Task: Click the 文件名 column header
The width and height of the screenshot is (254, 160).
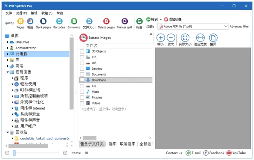Action: pos(91,46)
